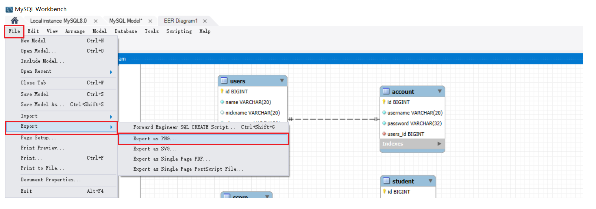Select the relationship line between users and account
Image resolution: width=596 pixels, height=209 pixels.
334,119
